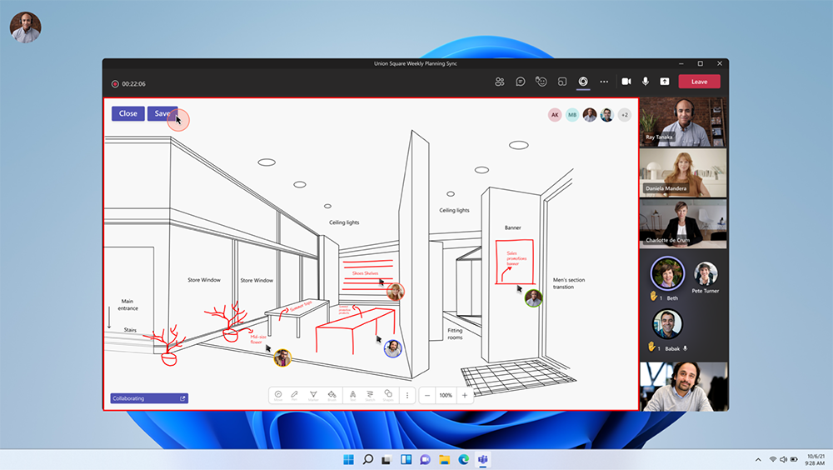
Task: Open the whiteboard toolbar overflow menu
Action: point(407,395)
